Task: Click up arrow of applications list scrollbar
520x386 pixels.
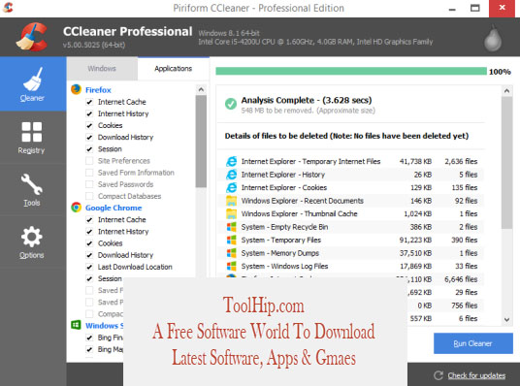Action: point(201,89)
